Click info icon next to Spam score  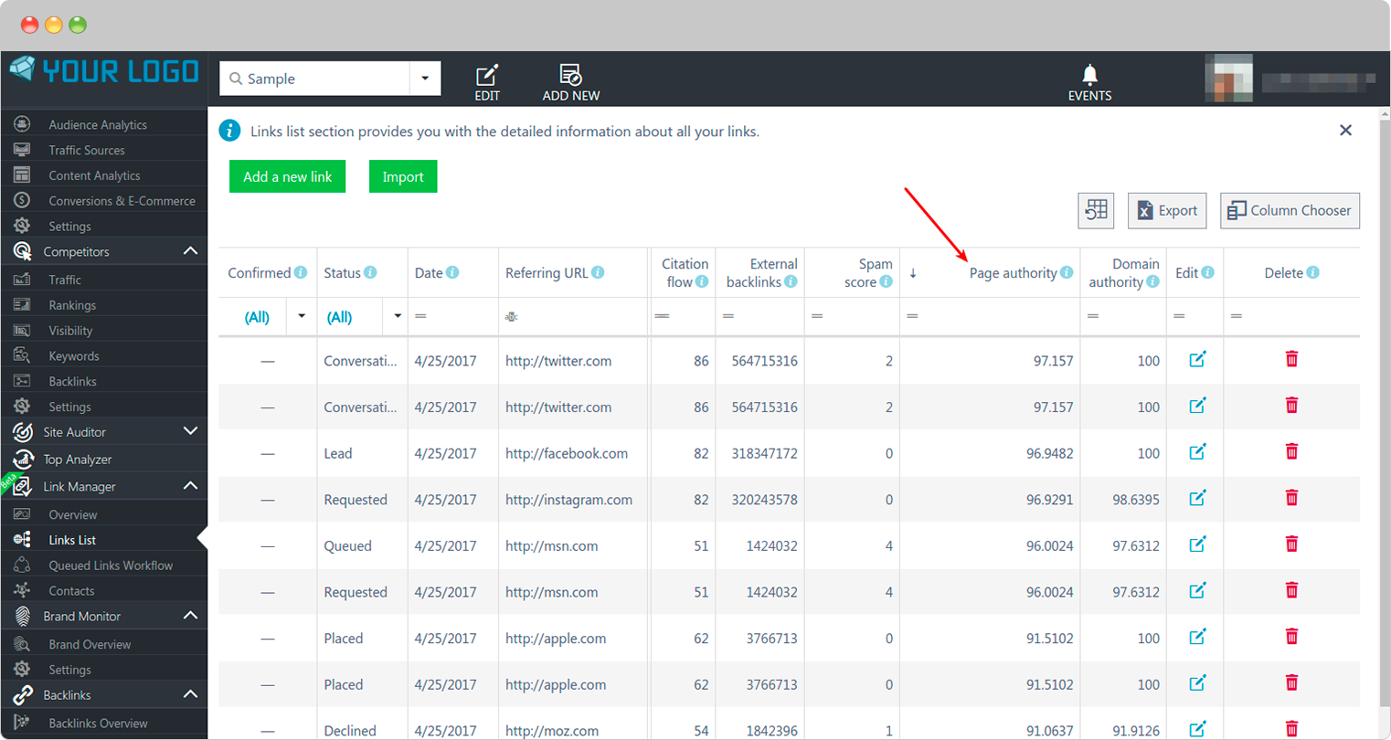click(886, 281)
